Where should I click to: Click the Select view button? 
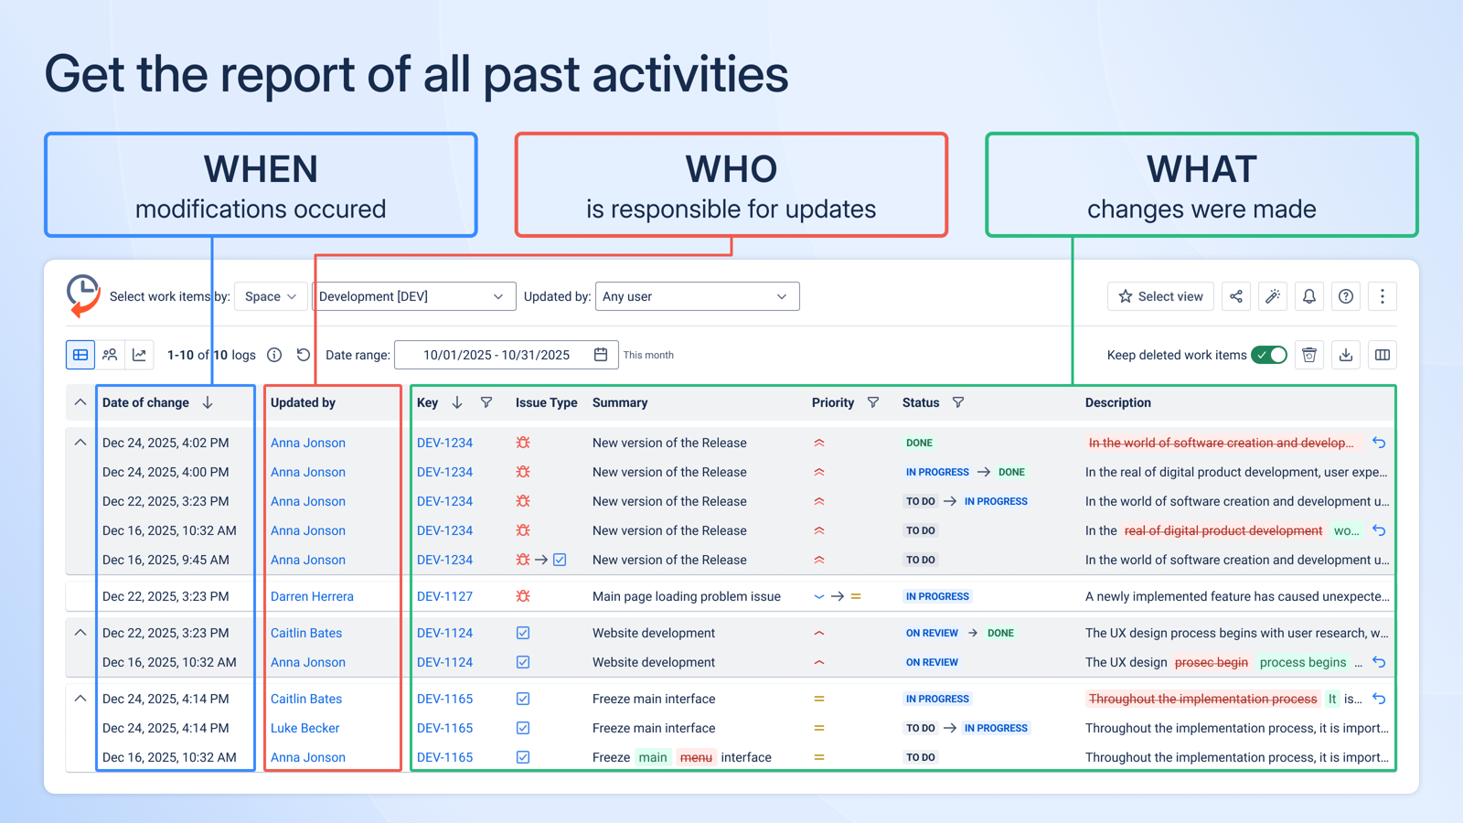[x=1160, y=296]
